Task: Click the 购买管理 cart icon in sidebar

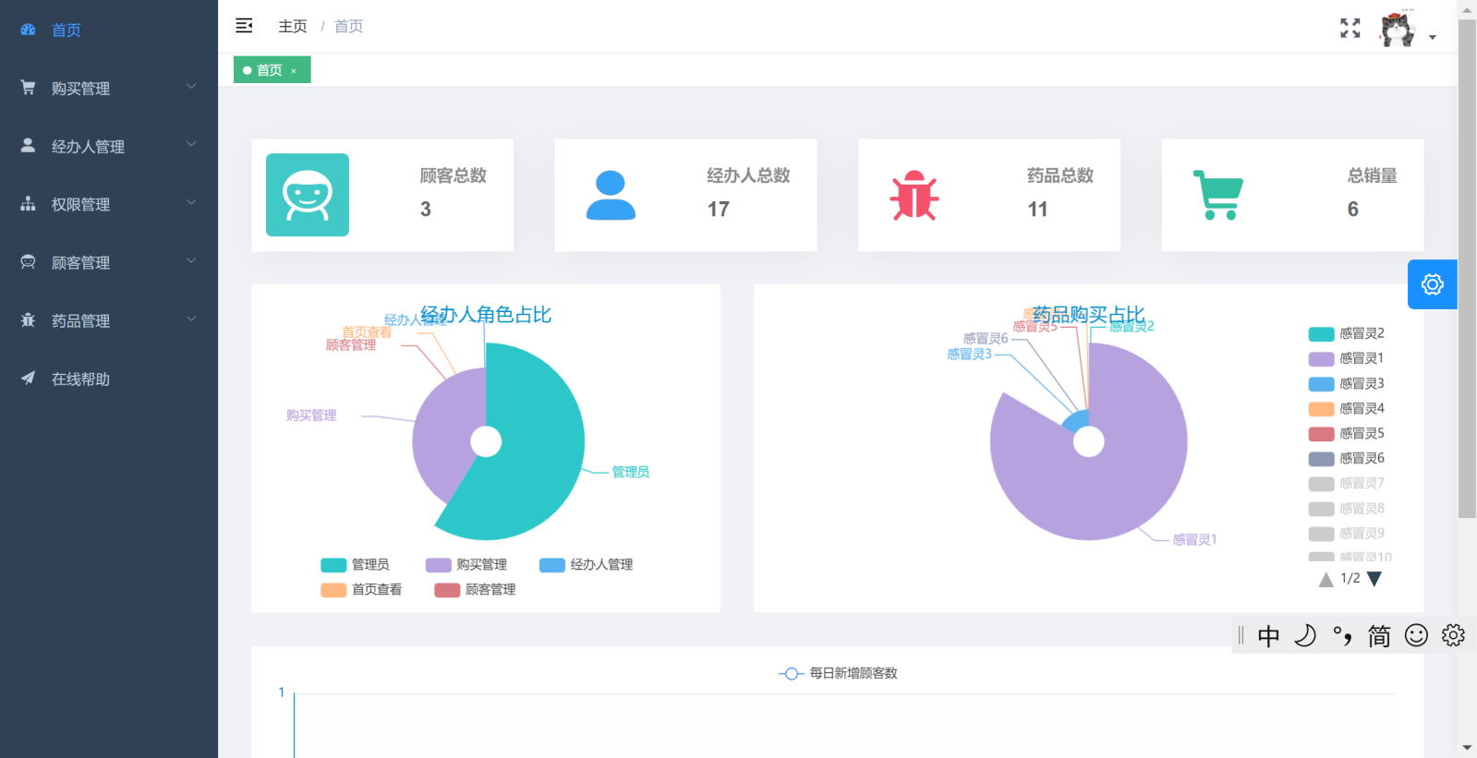Action: click(x=28, y=88)
